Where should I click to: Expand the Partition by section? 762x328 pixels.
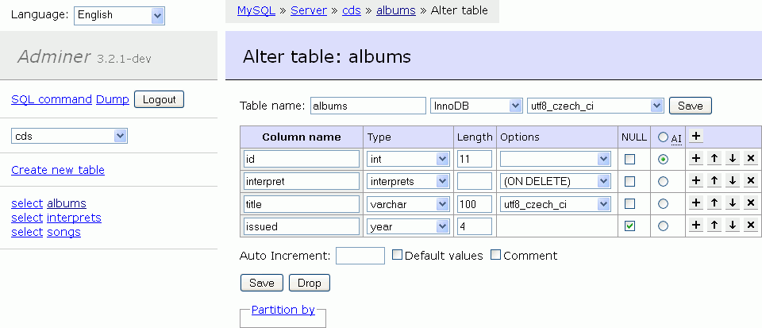283,310
